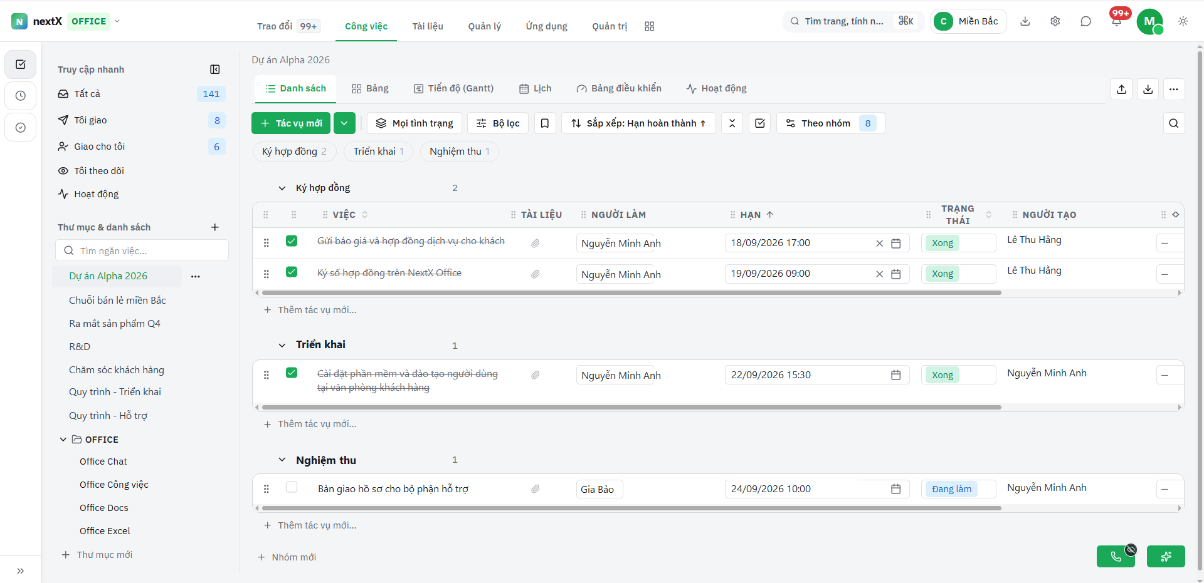Click the Theo nhóm grouping button
This screenshot has width=1204, height=583.
(x=830, y=123)
